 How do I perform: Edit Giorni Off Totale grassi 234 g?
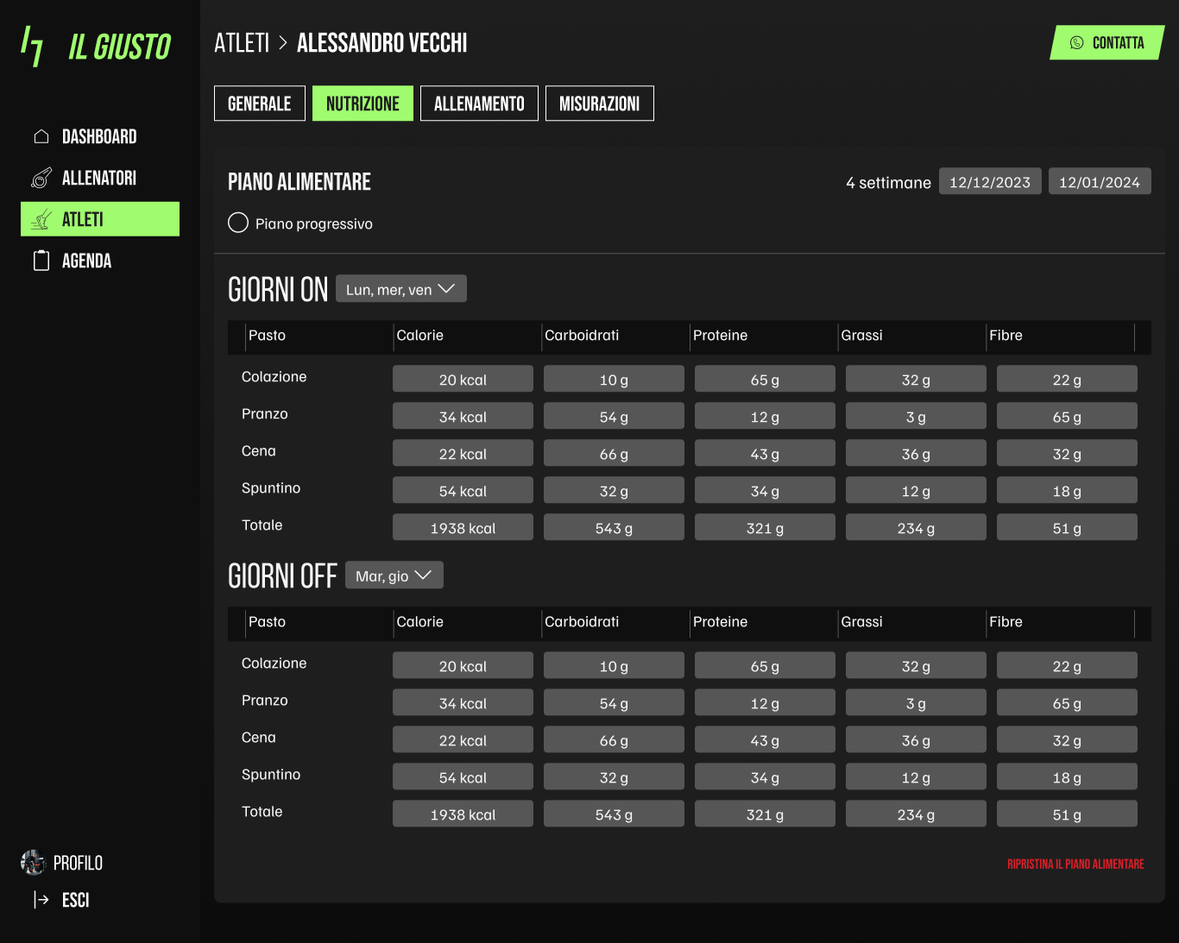click(916, 814)
